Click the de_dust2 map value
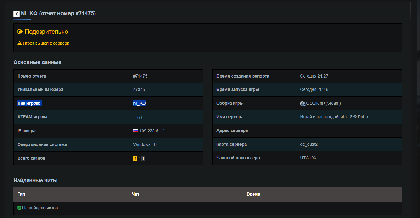420x218 pixels. (309, 144)
